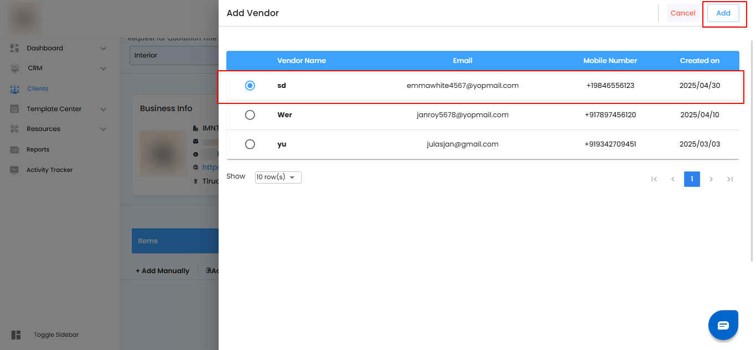Expand the Dashboard menu chevron
Screen dimensions: 756x350
pyautogui.click(x=103, y=49)
